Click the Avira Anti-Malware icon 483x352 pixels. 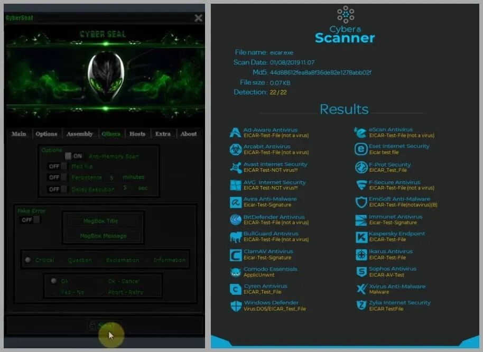pos(236,202)
